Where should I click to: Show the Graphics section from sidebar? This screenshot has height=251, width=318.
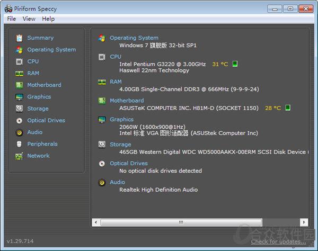coord(39,97)
